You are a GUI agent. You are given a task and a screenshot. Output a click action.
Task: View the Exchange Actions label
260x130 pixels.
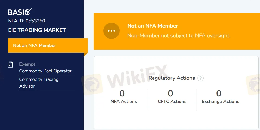point(220,102)
